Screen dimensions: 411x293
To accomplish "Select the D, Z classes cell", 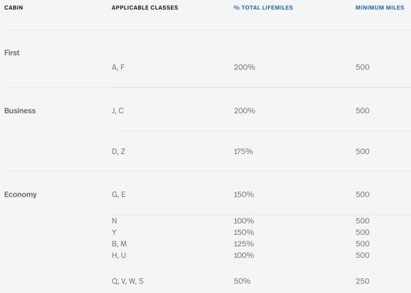I will tap(118, 151).
